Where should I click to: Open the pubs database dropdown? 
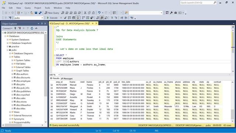pyautogui.click(x=42, y=18)
